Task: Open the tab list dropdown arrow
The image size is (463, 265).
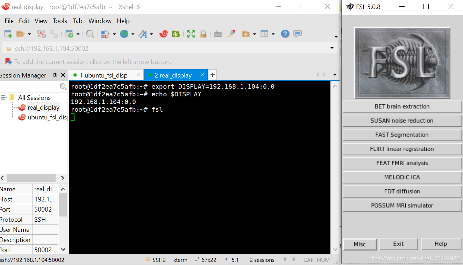Action: tap(335, 75)
